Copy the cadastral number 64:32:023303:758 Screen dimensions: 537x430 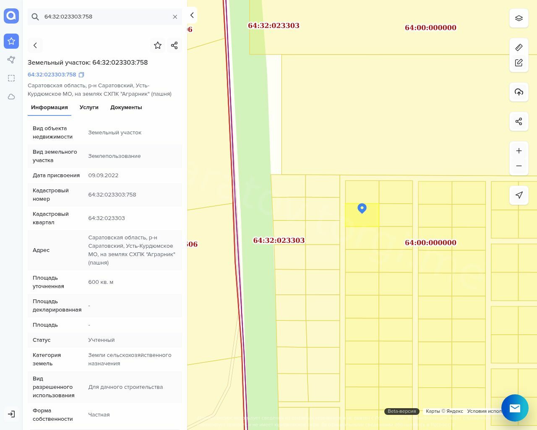point(81,75)
